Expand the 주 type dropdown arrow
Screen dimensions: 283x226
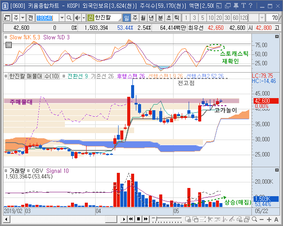point(23,18)
